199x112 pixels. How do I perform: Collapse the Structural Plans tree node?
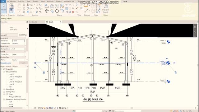coord(4,72)
